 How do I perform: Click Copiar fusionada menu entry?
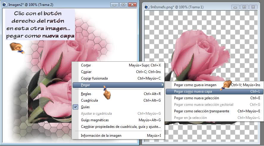[x=118, y=78]
